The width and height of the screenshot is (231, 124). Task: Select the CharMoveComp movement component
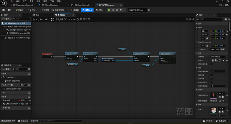pyautogui.click(x=17, y=38)
